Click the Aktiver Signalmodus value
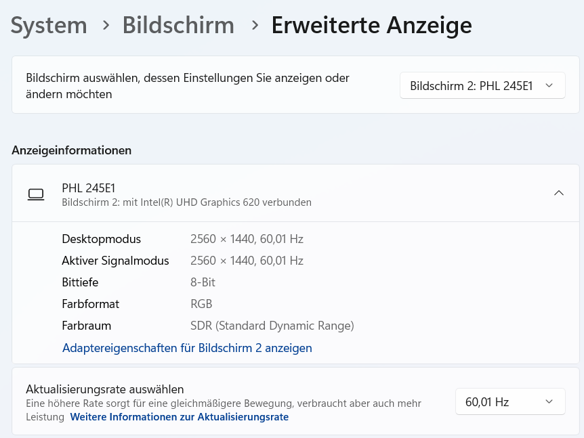 (247, 261)
